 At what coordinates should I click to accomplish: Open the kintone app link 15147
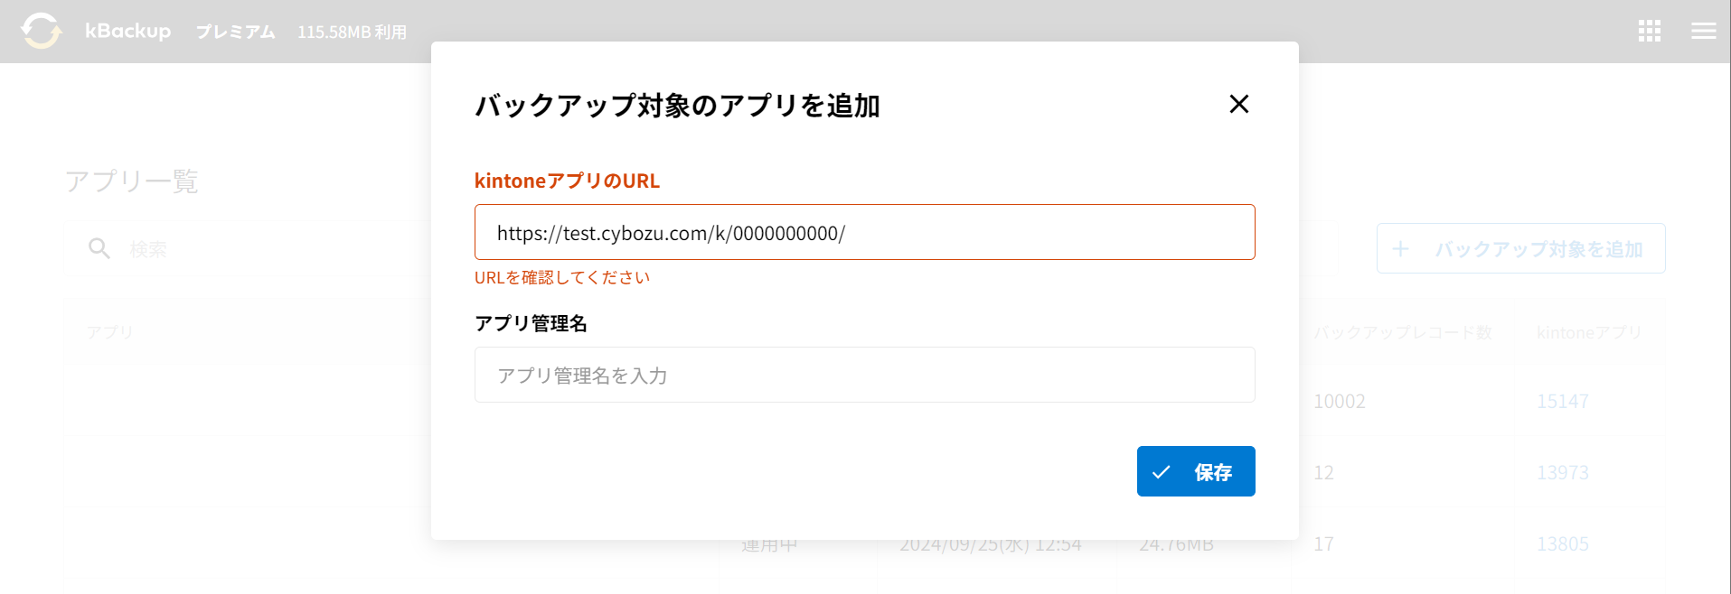[1563, 401]
